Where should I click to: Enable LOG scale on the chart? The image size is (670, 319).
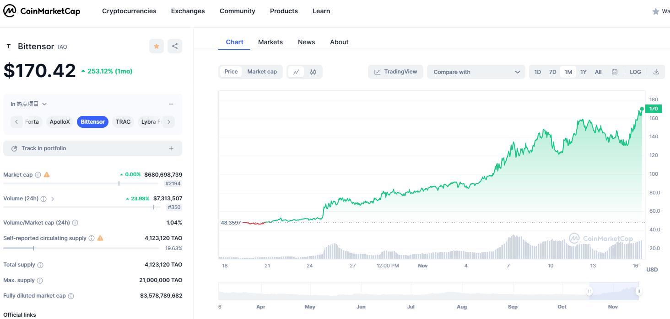(x=635, y=72)
